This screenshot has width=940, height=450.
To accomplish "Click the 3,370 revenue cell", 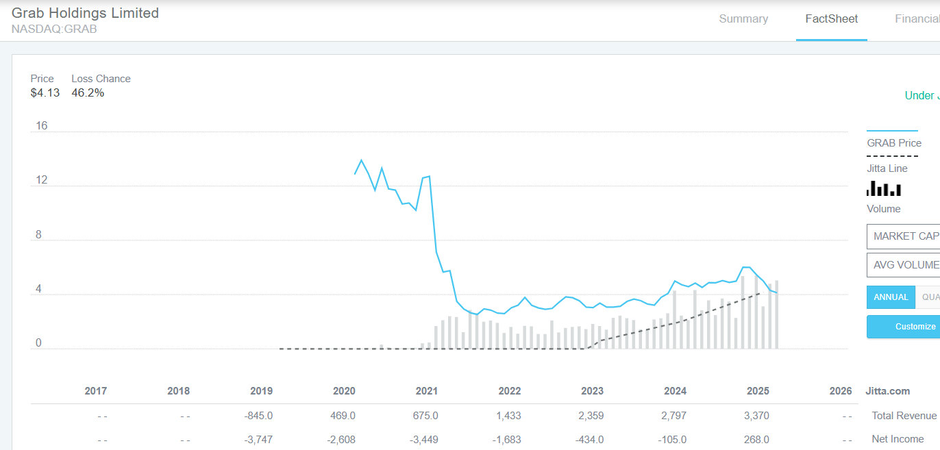I will click(758, 416).
